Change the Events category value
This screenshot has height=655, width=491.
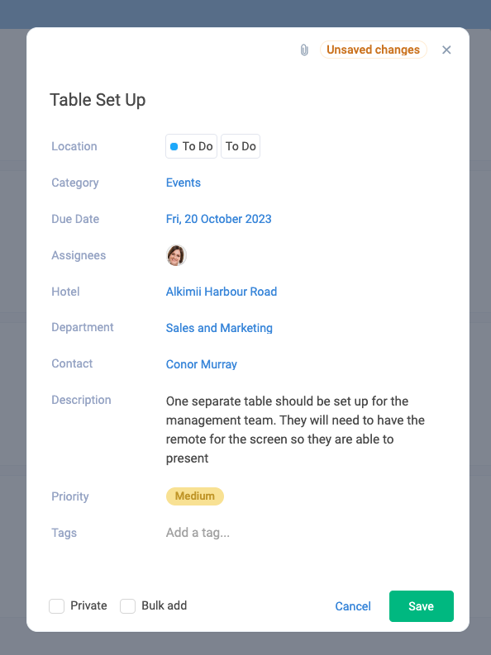(x=183, y=183)
